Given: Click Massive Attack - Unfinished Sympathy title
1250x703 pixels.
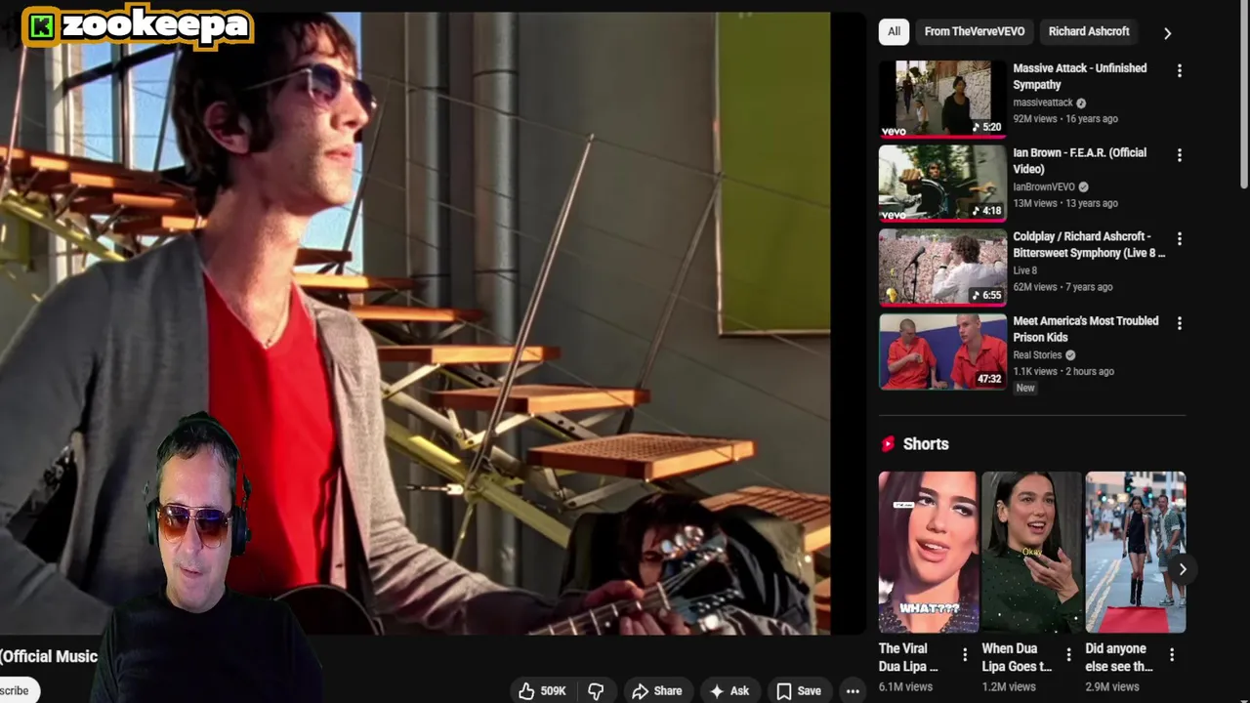Looking at the screenshot, I should point(1080,76).
